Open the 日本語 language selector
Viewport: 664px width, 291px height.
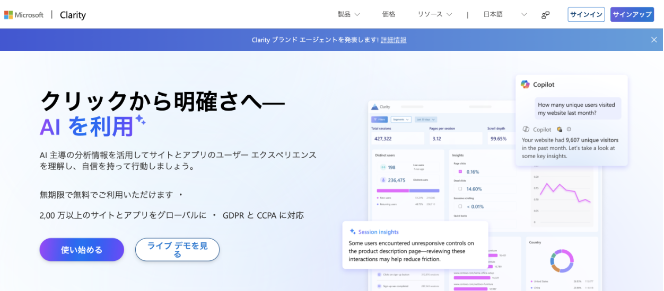point(505,14)
